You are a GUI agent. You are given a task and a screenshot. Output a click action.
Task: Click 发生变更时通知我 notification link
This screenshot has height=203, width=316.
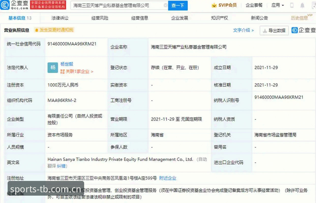pyautogui.click(x=54, y=30)
